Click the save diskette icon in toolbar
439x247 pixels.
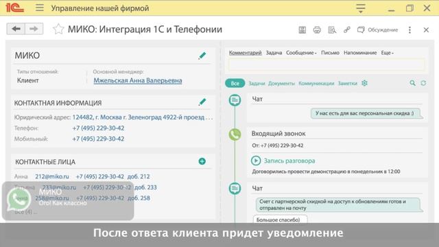[x=302, y=30]
